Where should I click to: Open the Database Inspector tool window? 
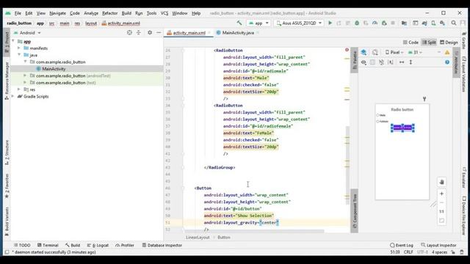click(x=162, y=245)
